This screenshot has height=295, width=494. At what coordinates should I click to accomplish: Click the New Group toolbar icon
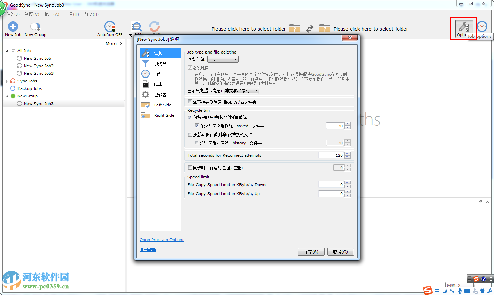(35, 26)
